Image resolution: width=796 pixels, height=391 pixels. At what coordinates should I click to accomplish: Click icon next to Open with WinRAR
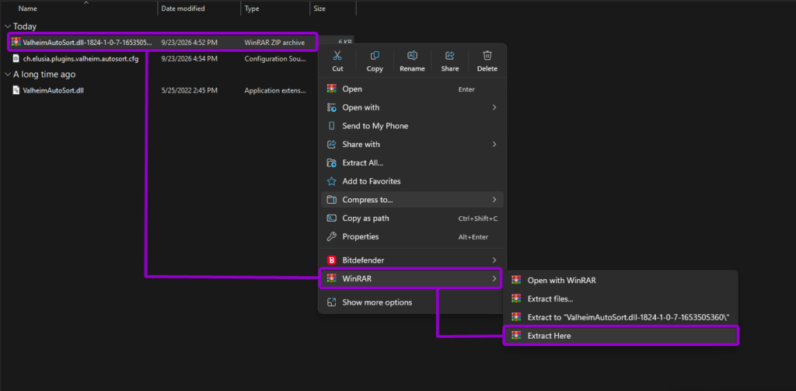tap(516, 280)
